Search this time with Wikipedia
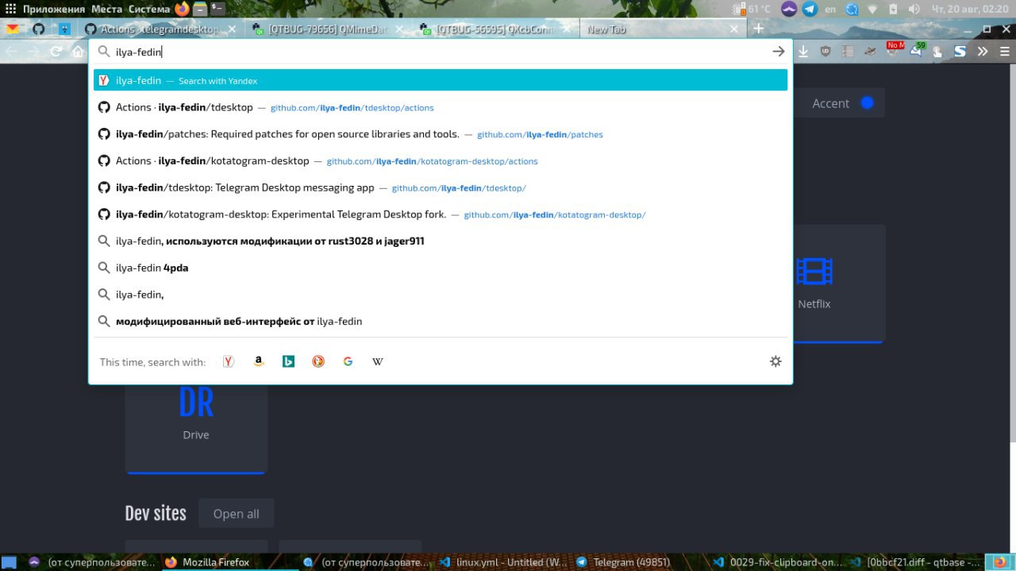The width and height of the screenshot is (1016, 571). click(x=378, y=361)
